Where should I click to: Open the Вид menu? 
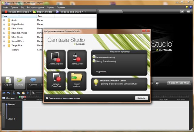pos(22,7)
